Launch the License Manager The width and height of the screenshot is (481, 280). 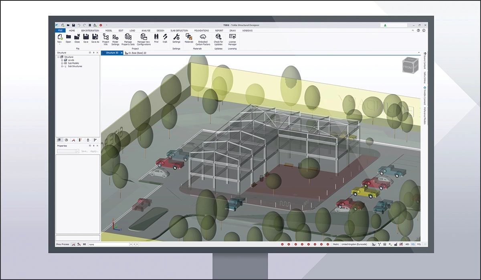pyautogui.click(x=232, y=38)
